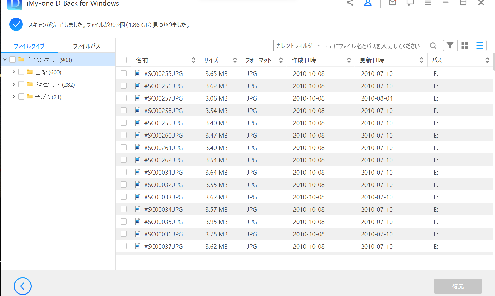495x296 pixels.
Task: Click the 復元 restore button
Action: [458, 286]
